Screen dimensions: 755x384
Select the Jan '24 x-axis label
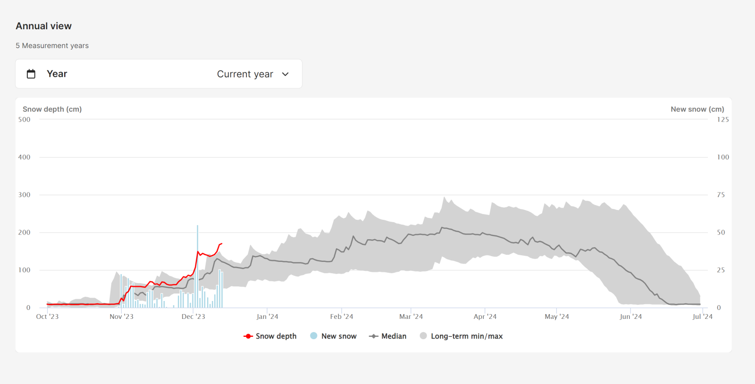pos(267,317)
